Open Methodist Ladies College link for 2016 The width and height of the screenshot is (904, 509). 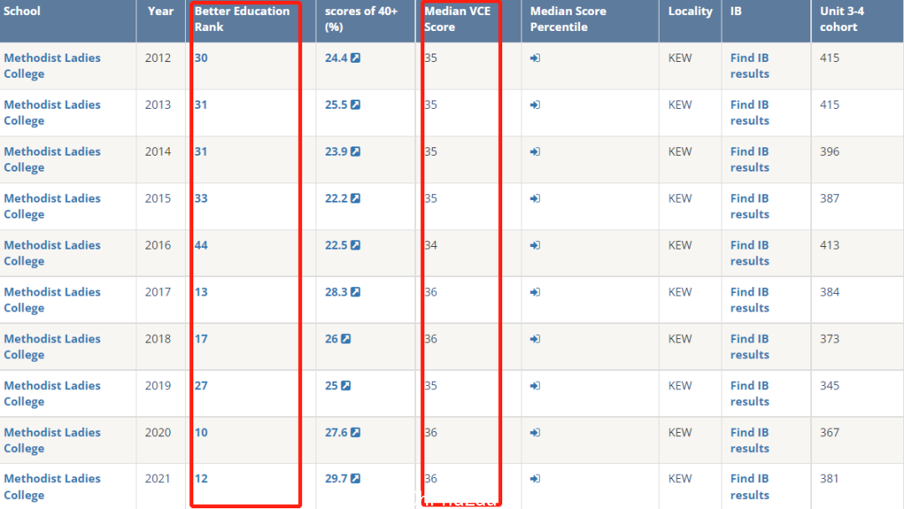(x=52, y=253)
